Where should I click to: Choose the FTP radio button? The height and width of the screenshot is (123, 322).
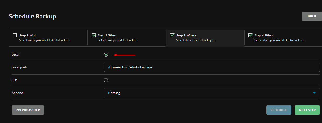click(106, 80)
